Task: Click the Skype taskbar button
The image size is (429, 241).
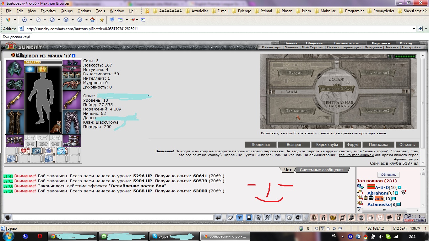Action: point(174,236)
